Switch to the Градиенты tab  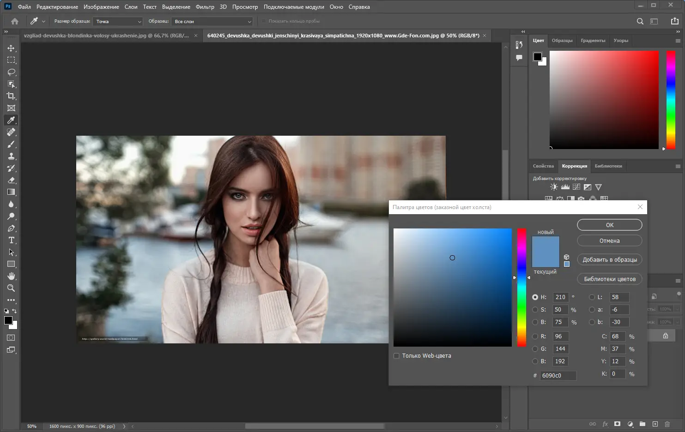593,41
